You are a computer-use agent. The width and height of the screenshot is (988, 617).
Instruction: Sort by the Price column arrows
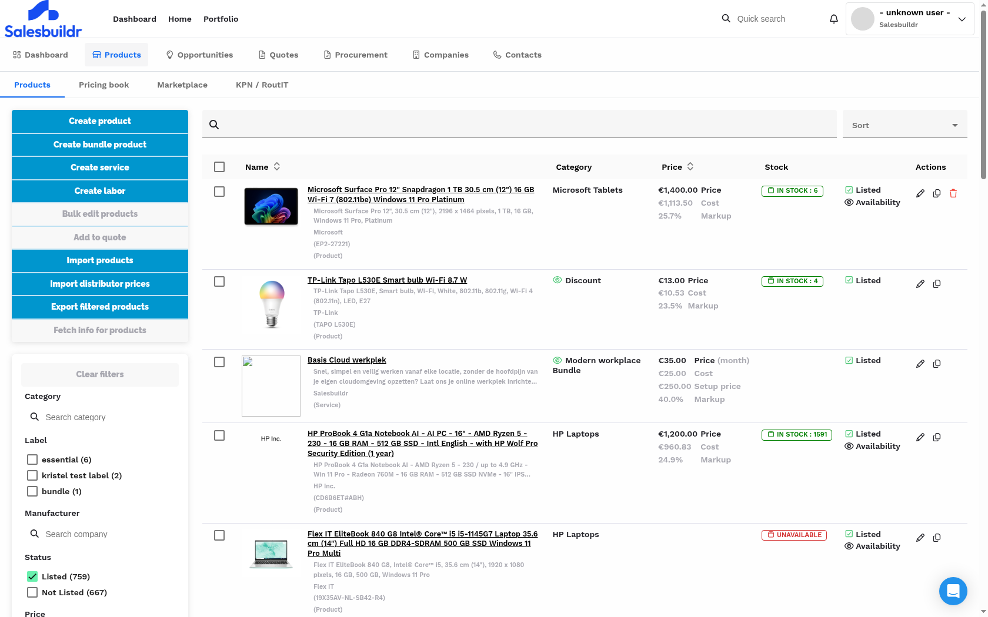(690, 167)
